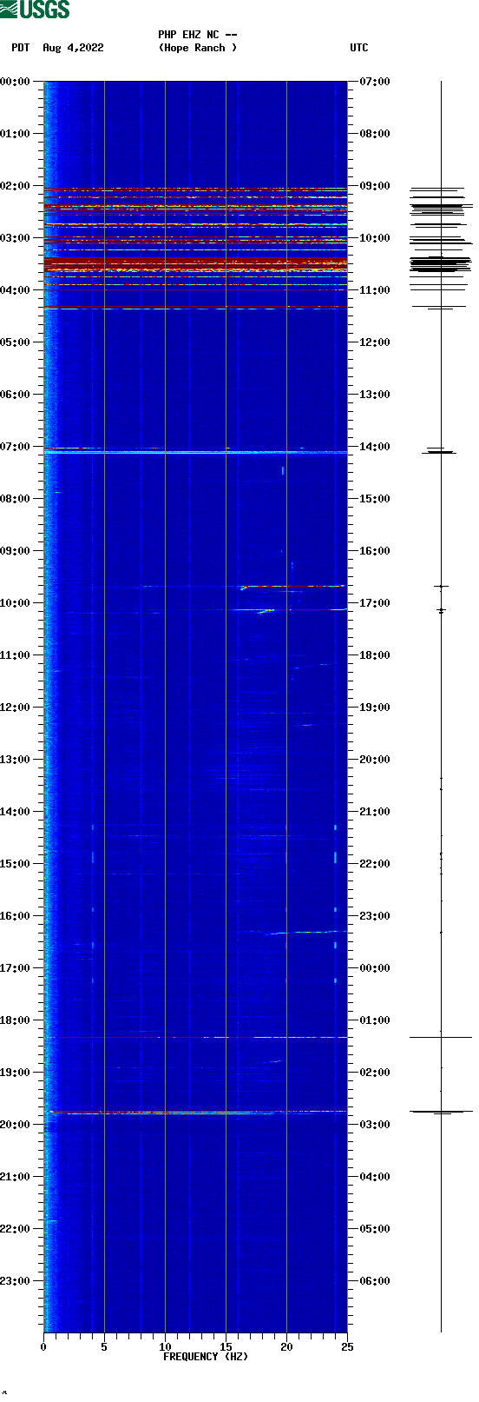
Task: Click the 14:00 UTC time label
Action: click(375, 447)
